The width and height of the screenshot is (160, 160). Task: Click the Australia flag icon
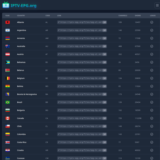7,46
